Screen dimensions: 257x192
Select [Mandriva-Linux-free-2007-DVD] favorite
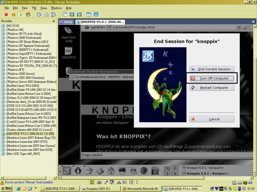pyautogui.click(x=27, y=142)
